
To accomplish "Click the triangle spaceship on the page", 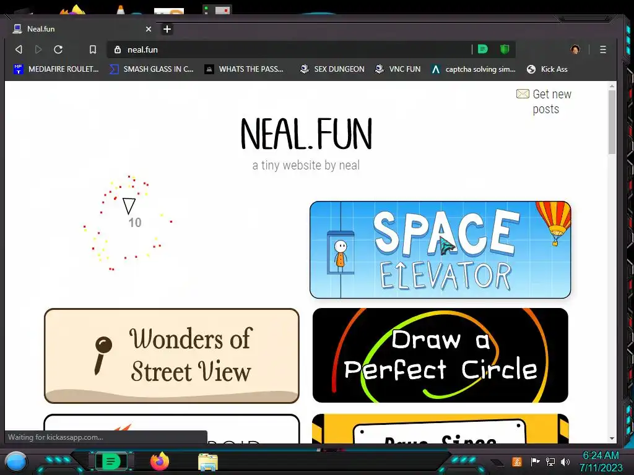I will (129, 206).
